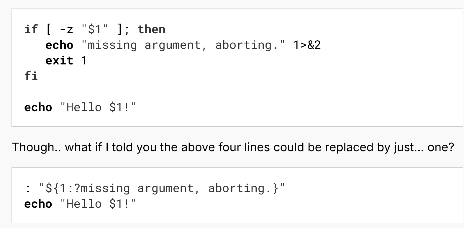The height and width of the screenshot is (228, 464).
Task: Click echo keyword in second code block
Action: pos(38,204)
